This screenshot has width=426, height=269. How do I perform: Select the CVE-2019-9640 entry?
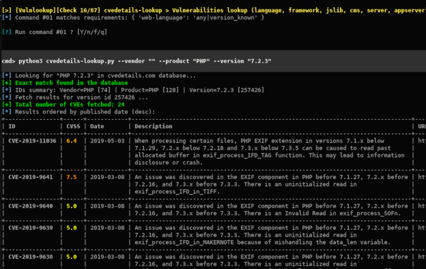(31, 206)
